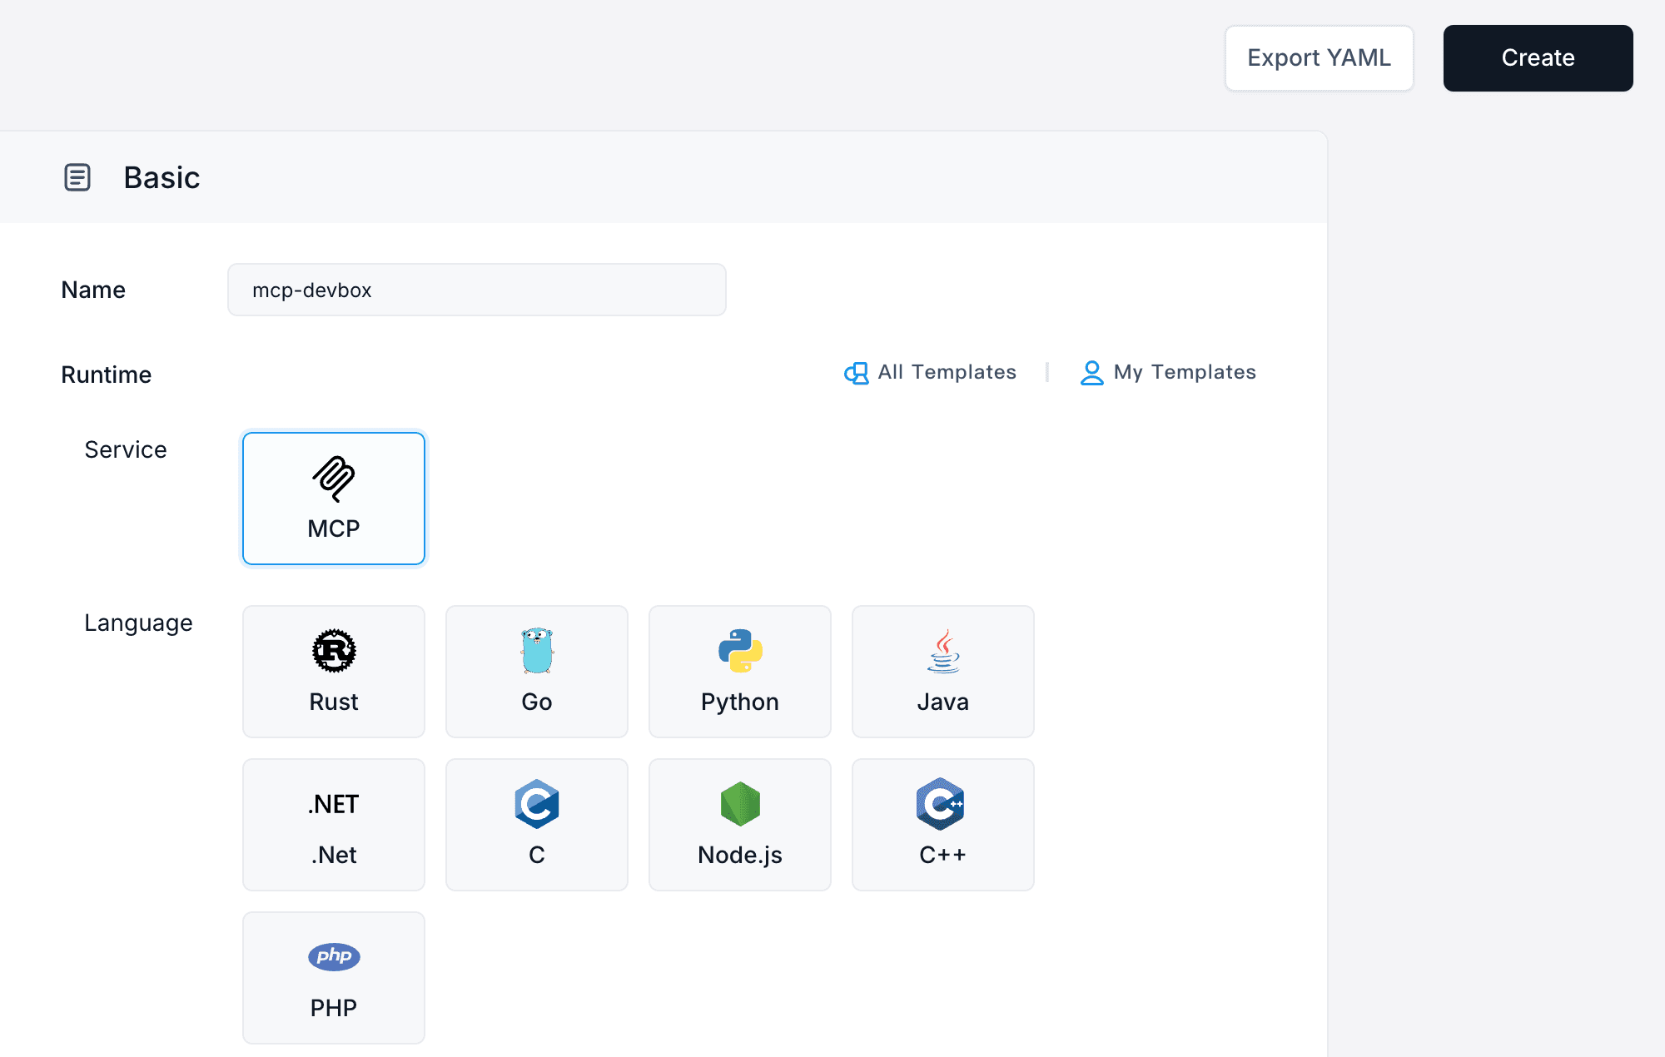
Task: Click the Export YAML button
Action: [x=1318, y=57]
